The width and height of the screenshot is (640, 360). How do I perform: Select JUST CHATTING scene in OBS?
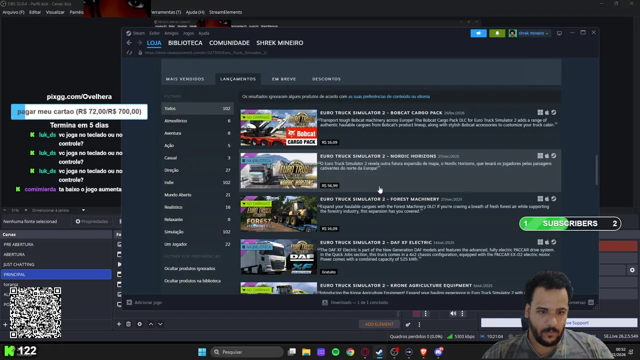tap(56, 264)
